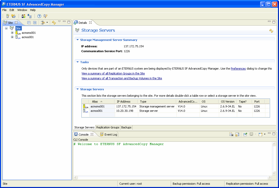Viewport: 279px width, 188px height.
Task: Refresh the Site view with yellow arrows icon
Action: [54, 23]
